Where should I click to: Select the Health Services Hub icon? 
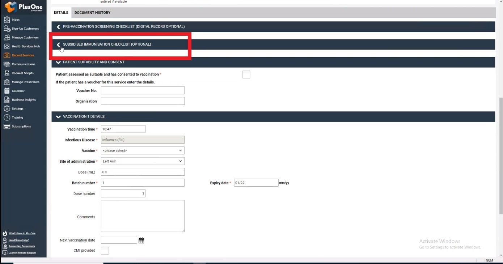click(7, 46)
